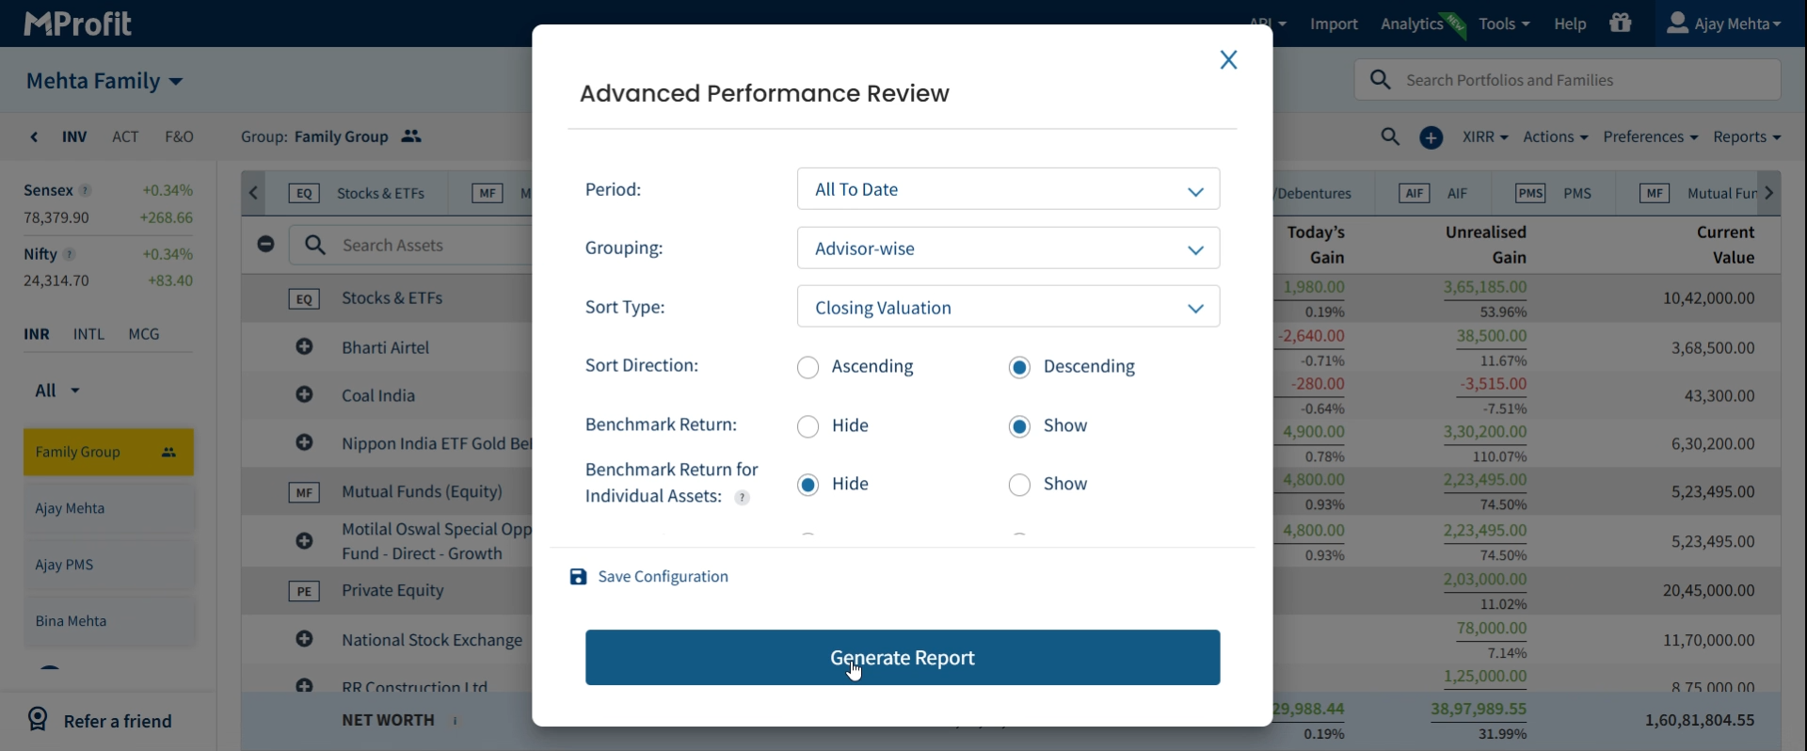This screenshot has width=1807, height=751.
Task: Click the collapse-all minus icon by Search Assets
Action: pyautogui.click(x=266, y=245)
